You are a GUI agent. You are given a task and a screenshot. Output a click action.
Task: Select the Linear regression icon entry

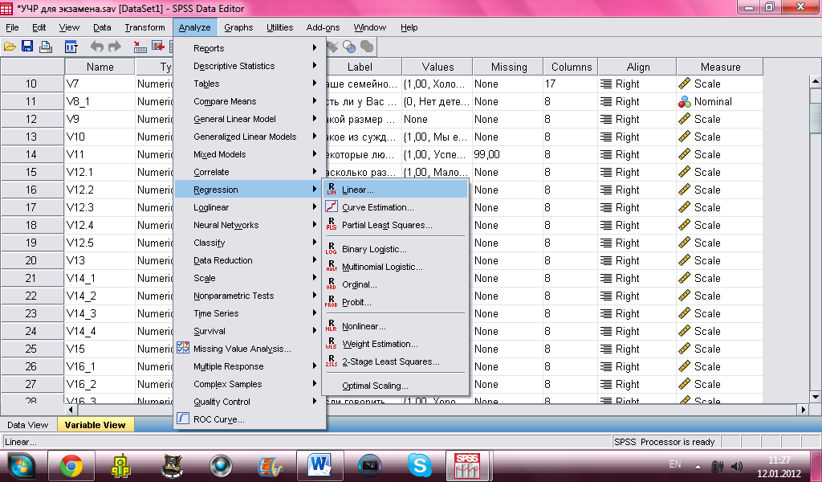[332, 190]
